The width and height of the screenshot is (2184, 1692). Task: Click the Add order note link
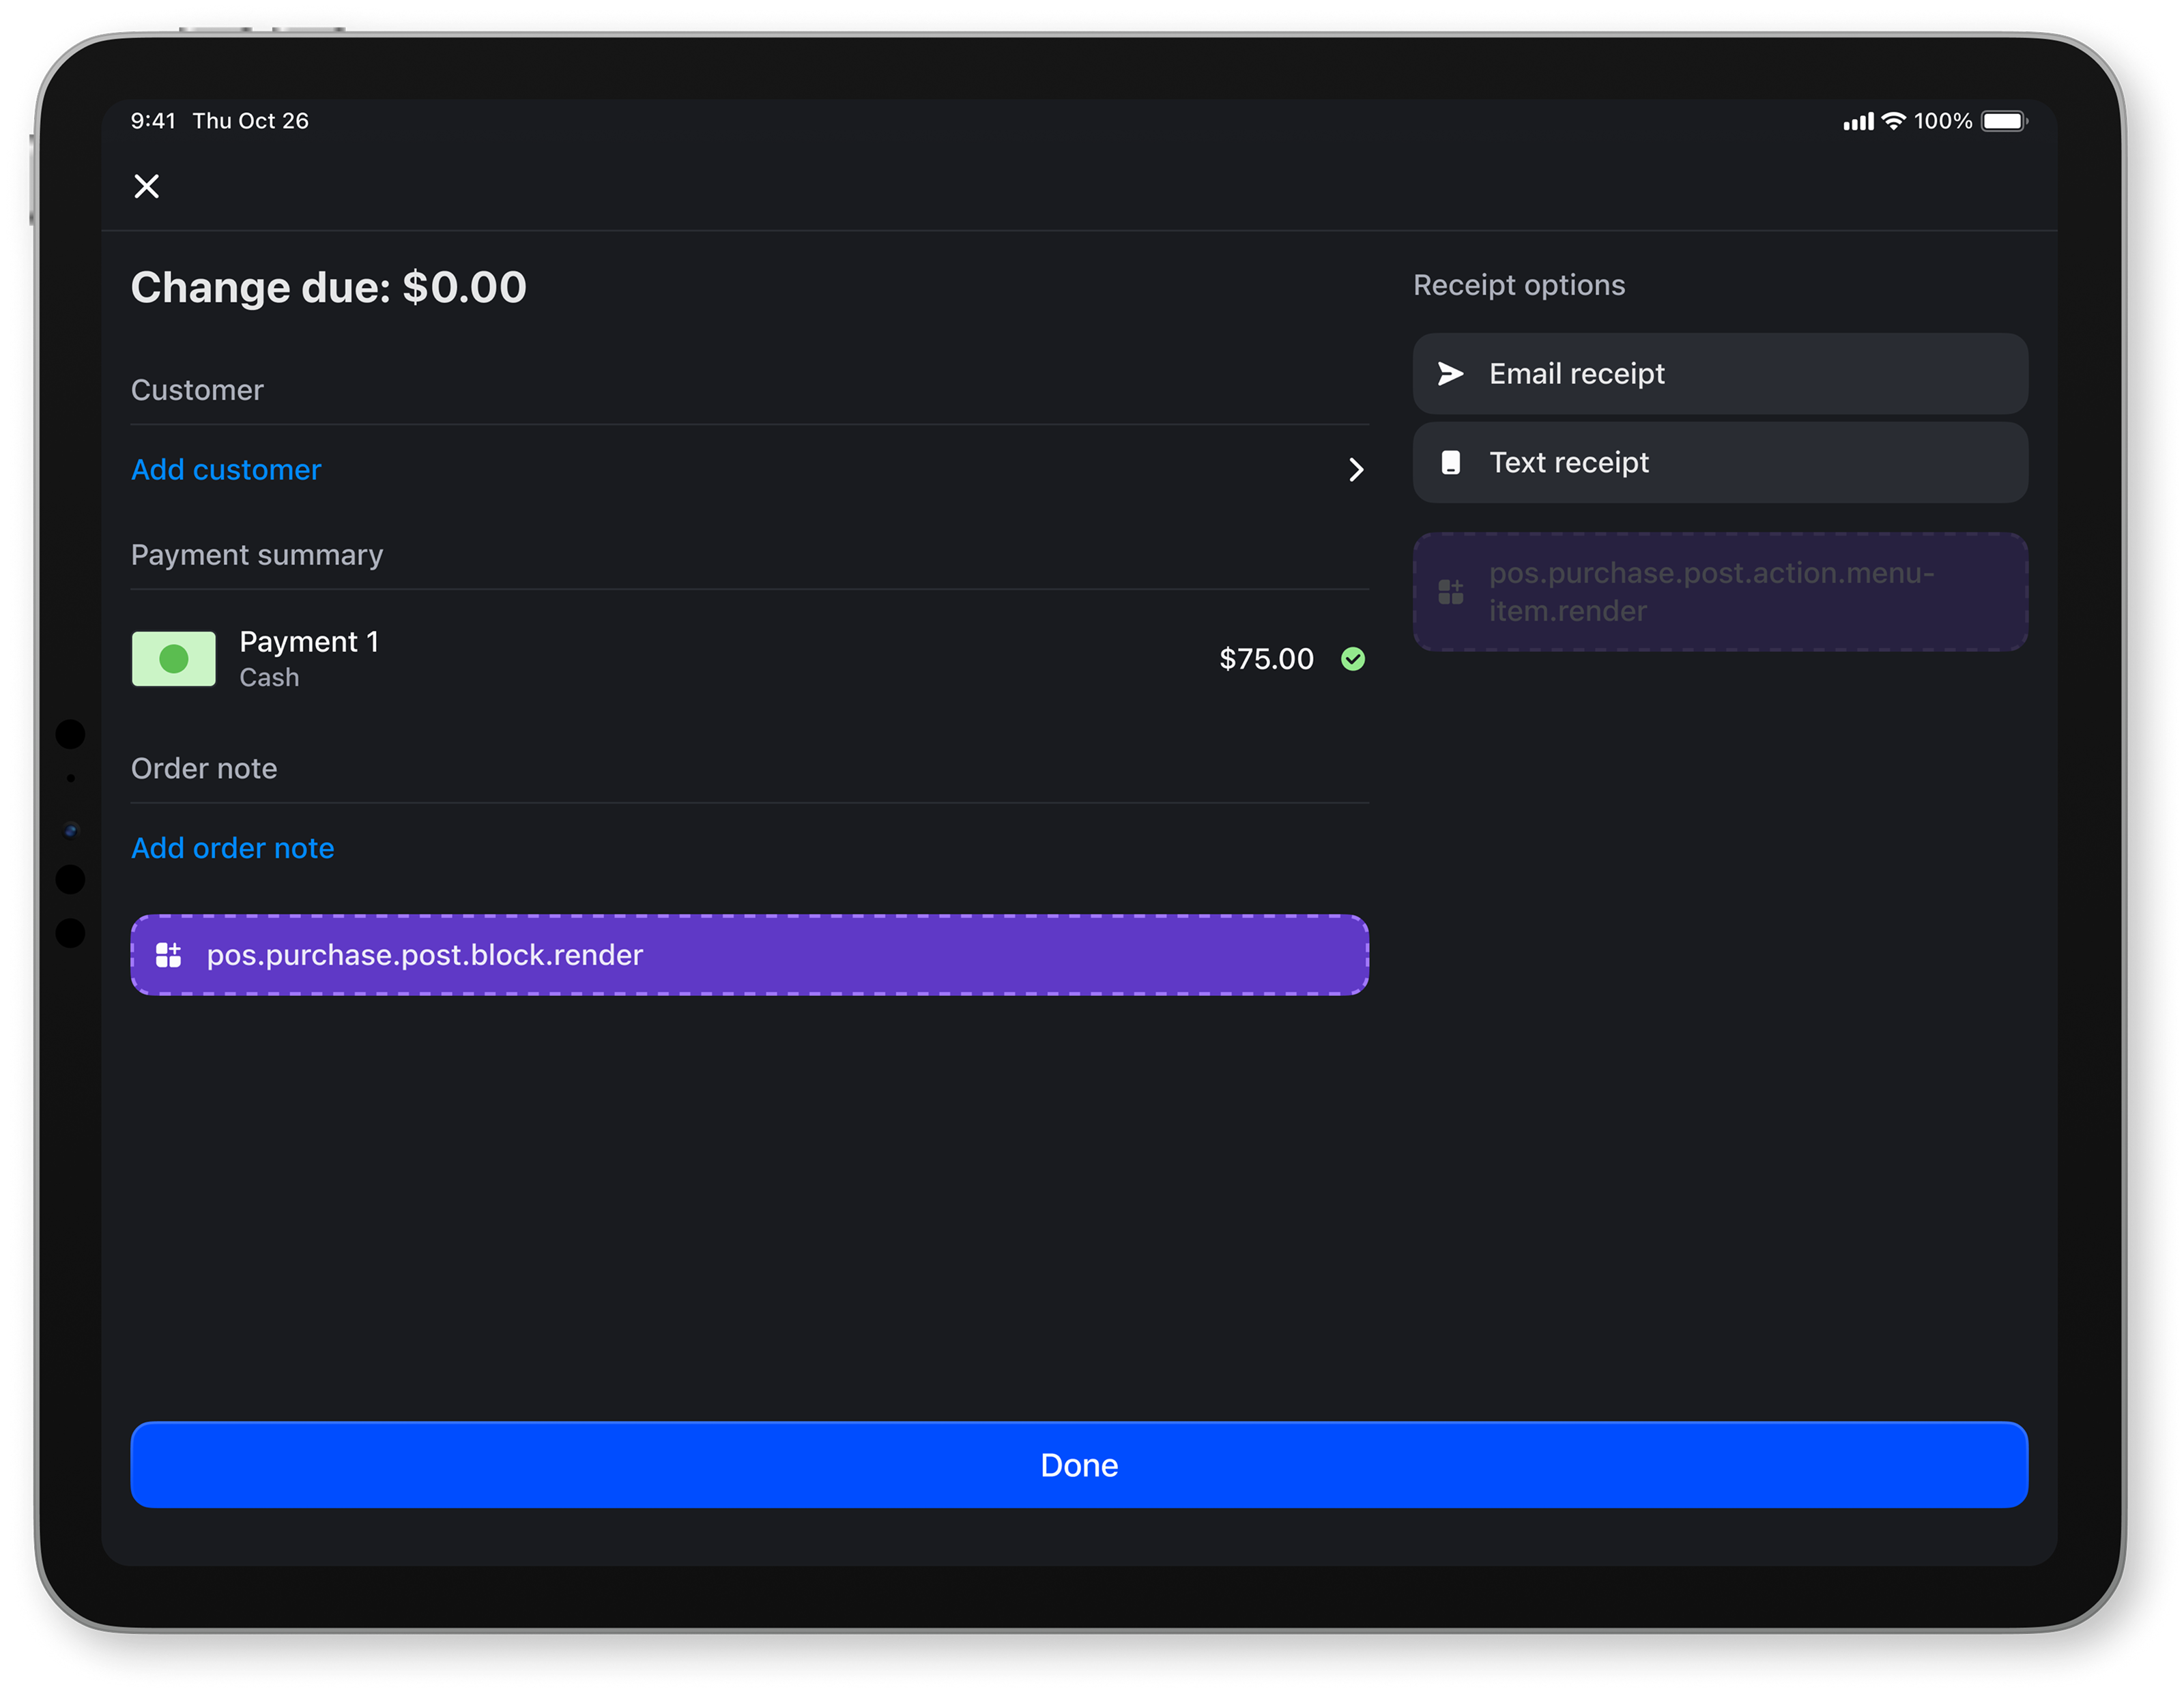click(233, 847)
